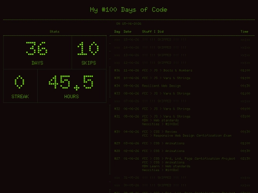Click the 00:30 time for day #34
This screenshot has height=193, width=258.
coord(245,86)
